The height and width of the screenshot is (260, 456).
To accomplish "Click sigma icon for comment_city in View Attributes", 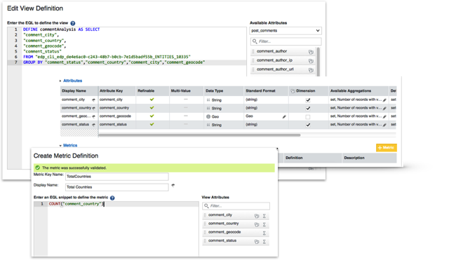I will click(264, 216).
